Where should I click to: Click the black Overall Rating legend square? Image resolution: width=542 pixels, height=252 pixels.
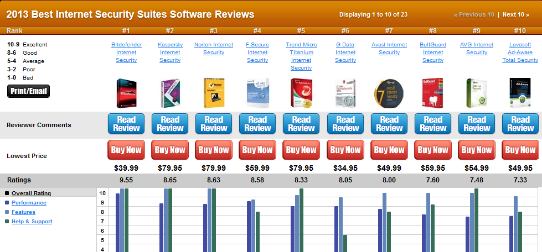7,193
